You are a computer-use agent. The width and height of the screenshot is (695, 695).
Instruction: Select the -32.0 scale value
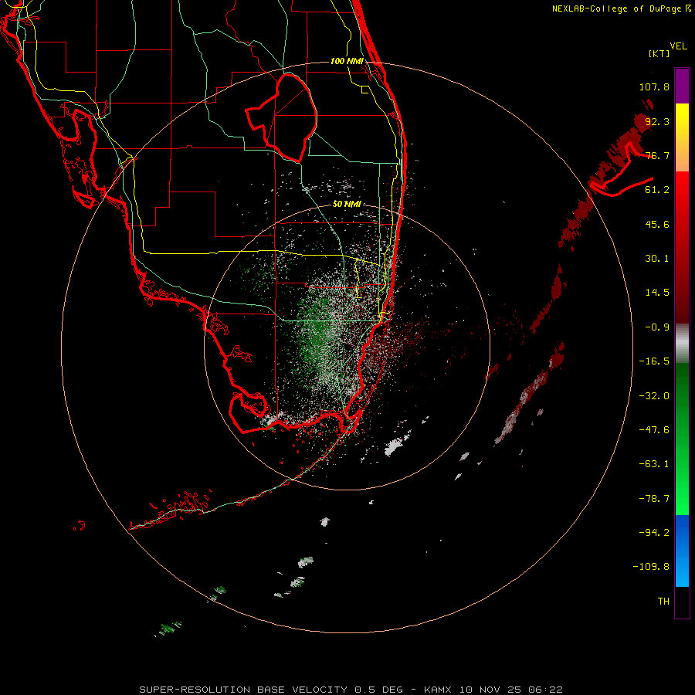[654, 396]
